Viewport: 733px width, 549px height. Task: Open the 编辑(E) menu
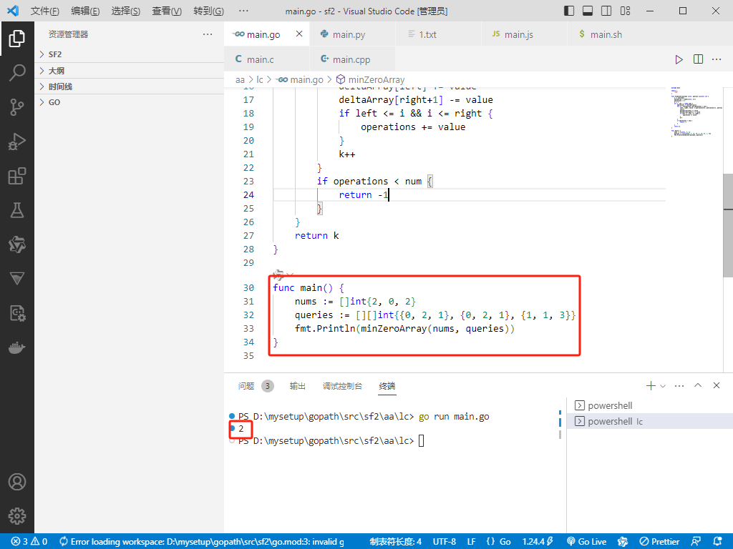pos(85,11)
